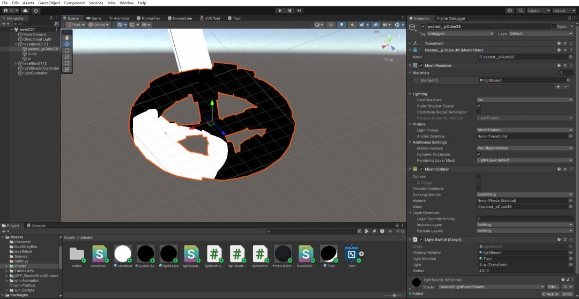
Task: Click the Play button
Action: coord(280,11)
